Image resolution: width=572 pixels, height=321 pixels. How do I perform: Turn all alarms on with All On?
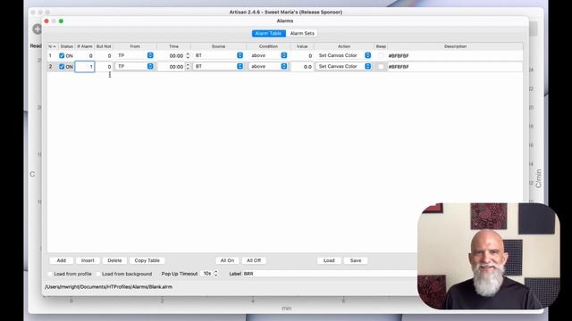point(227,260)
